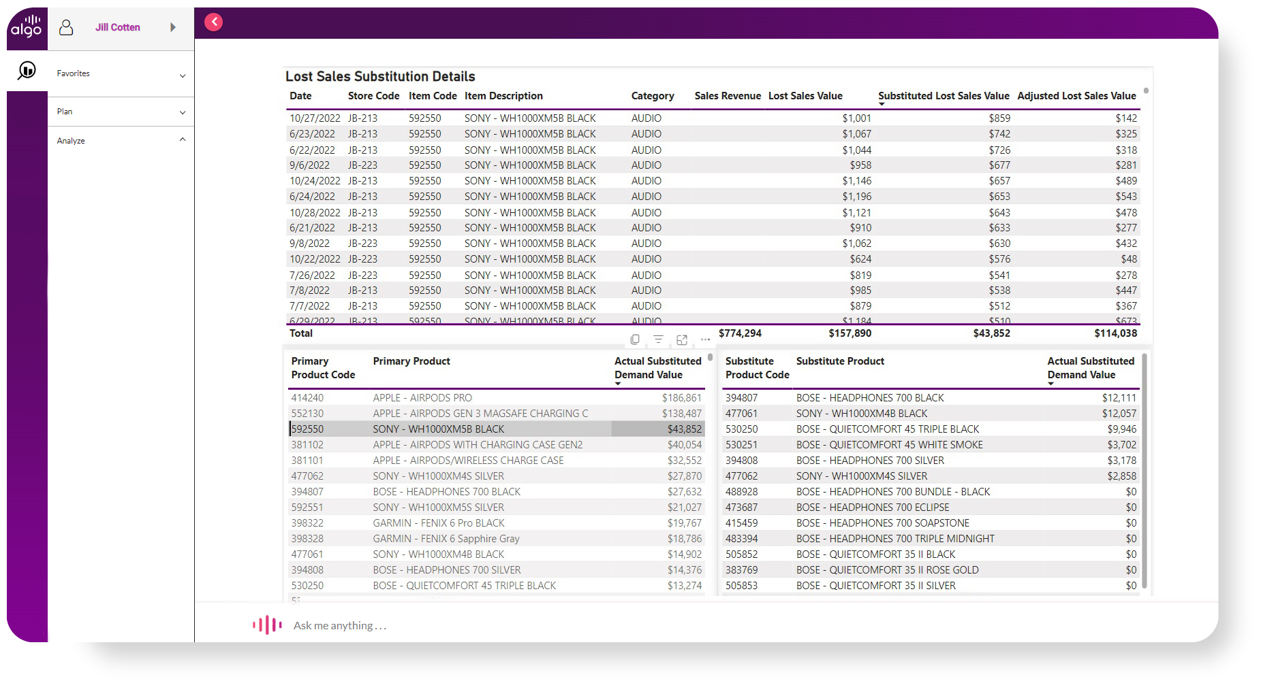
Task: Select BOSE - HEADPHONES 700 SOAPSTONE
Action: pyautogui.click(x=883, y=523)
